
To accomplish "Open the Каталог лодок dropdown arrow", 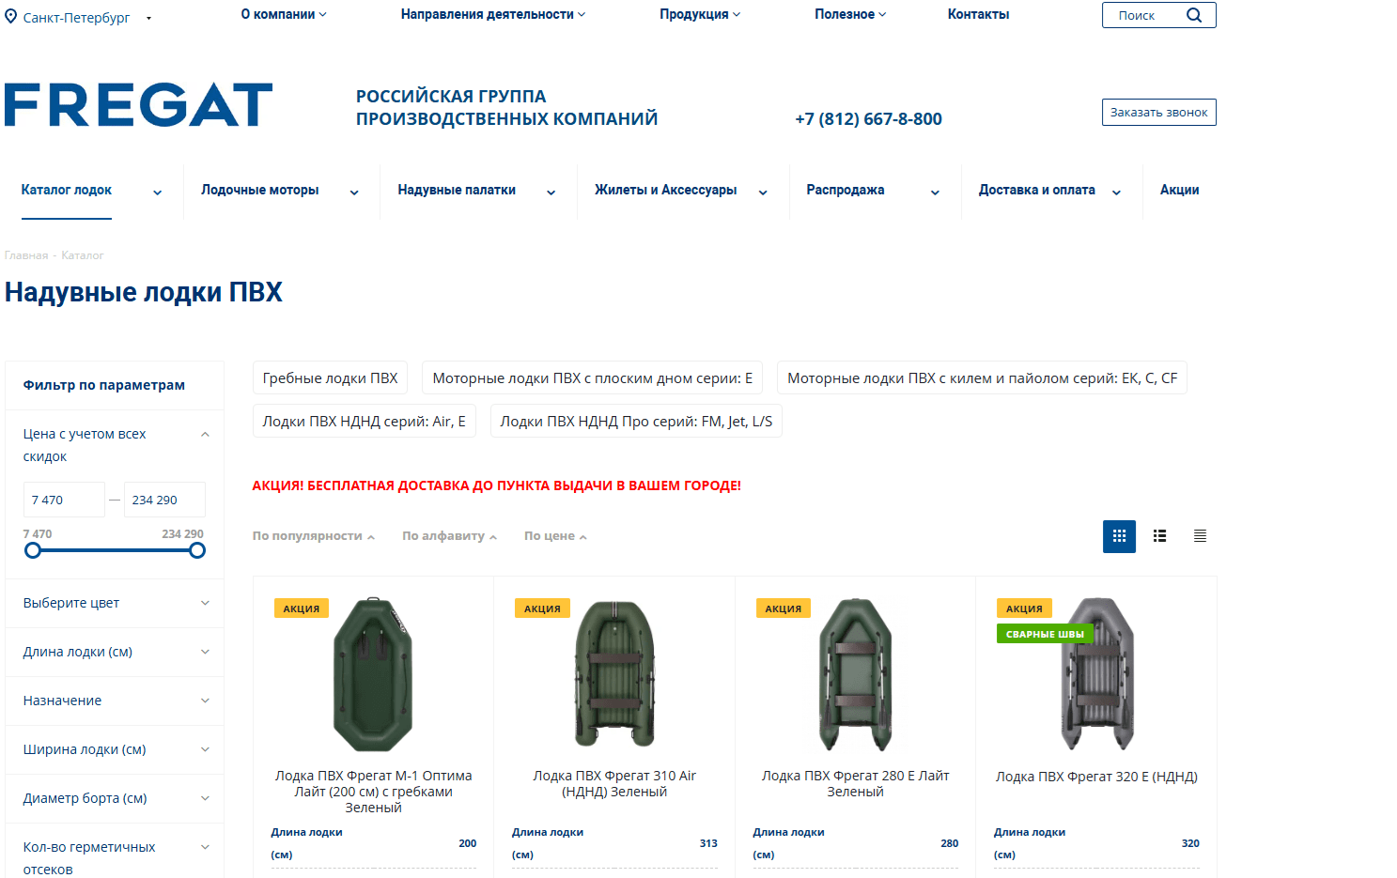I will [157, 193].
